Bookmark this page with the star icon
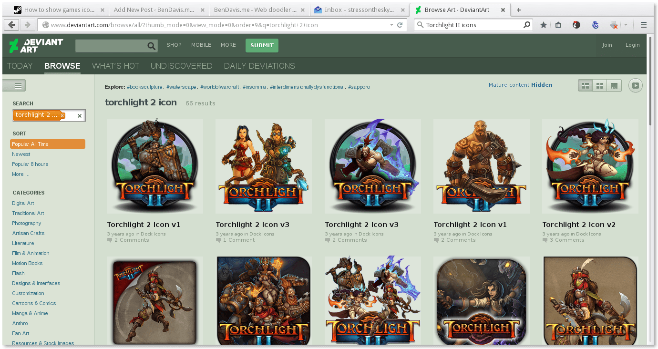This screenshot has height=349, width=658. [543, 24]
